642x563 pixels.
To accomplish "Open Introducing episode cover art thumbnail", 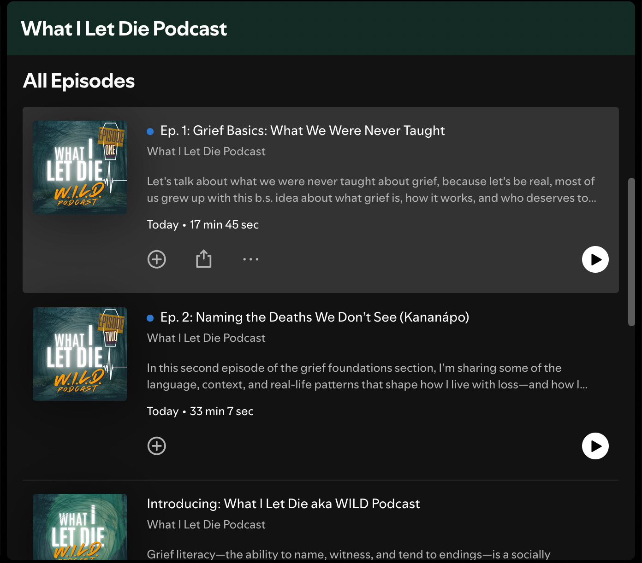I will (80, 527).
